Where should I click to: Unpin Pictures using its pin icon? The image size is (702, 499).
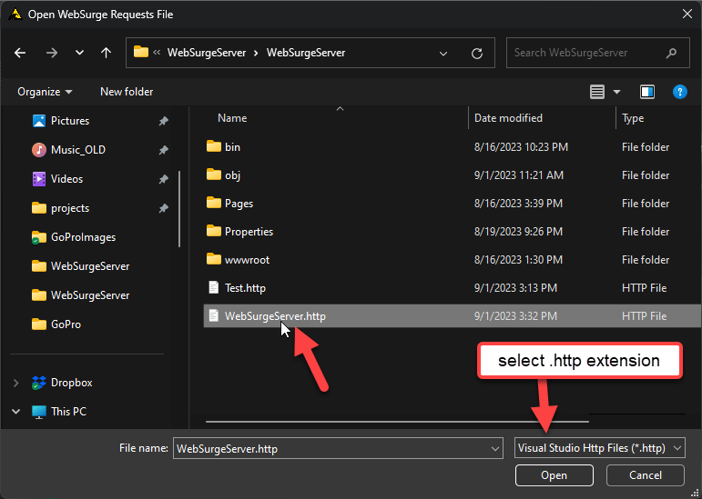coord(163,121)
